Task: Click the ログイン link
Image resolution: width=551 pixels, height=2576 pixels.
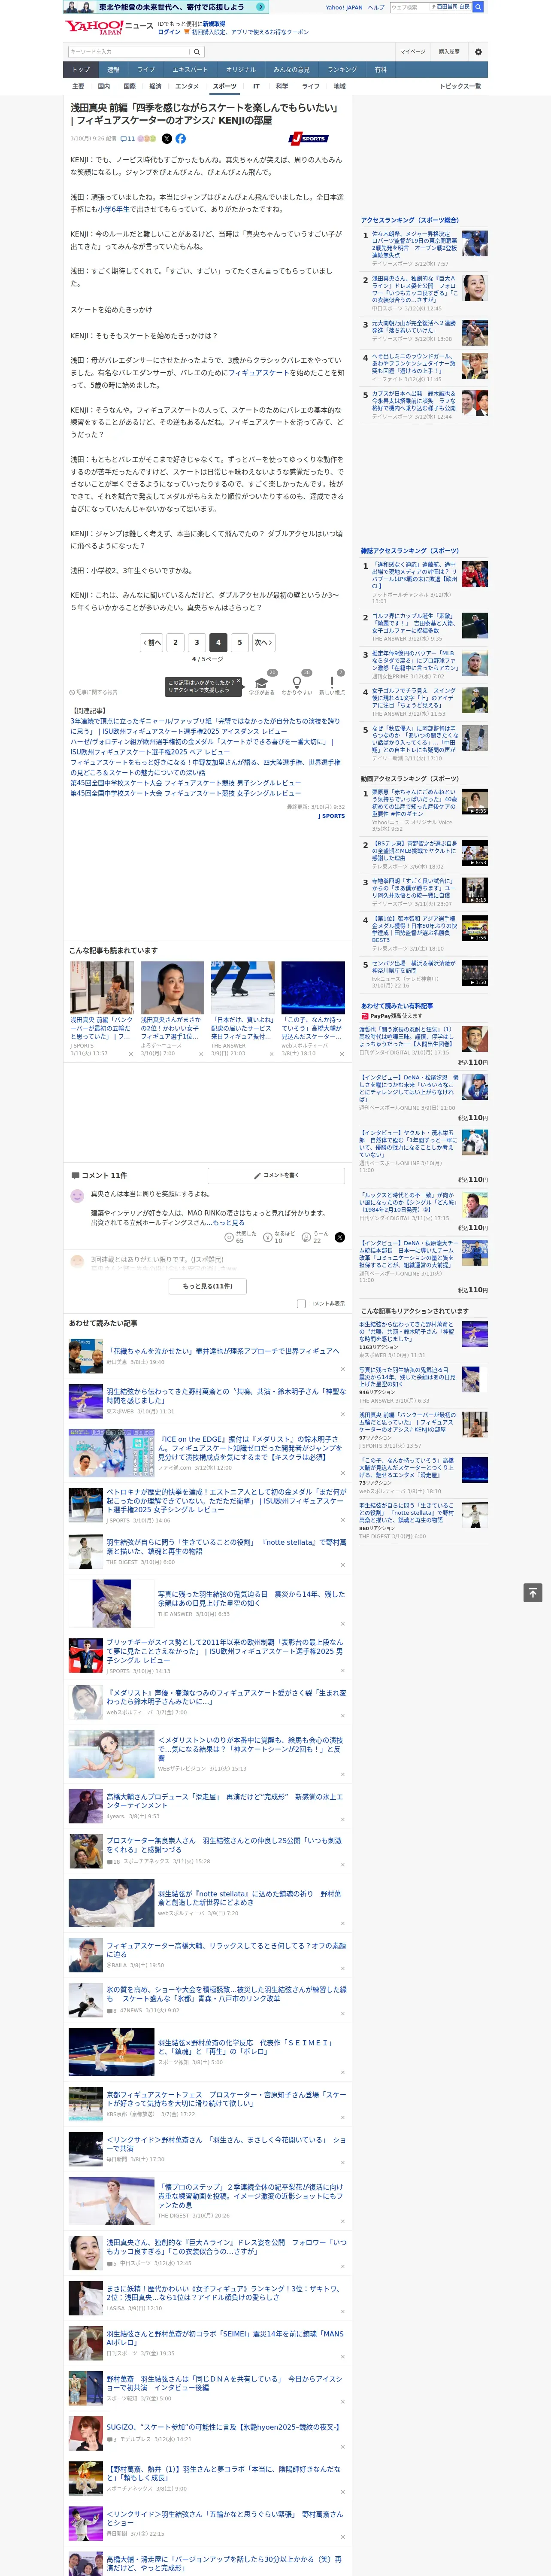Action: (x=169, y=32)
